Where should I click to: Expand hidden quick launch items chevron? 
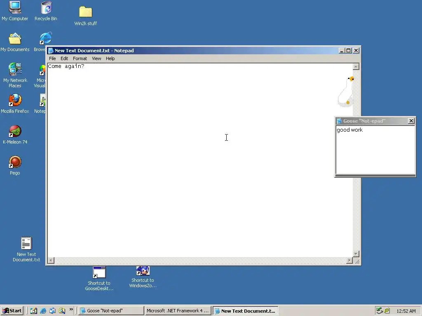click(71, 309)
